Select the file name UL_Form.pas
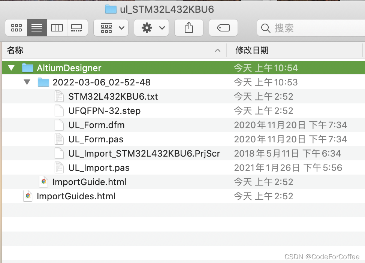 coord(96,139)
